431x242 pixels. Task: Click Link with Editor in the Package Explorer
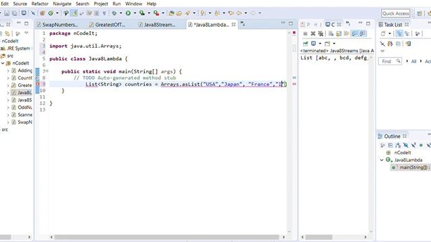7,34
